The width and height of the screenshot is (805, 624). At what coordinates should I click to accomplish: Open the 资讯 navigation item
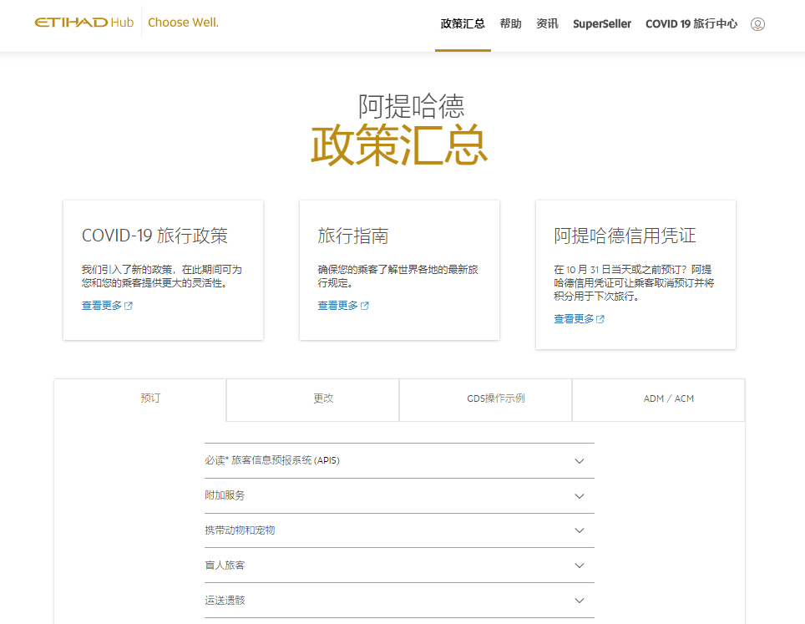click(x=547, y=24)
